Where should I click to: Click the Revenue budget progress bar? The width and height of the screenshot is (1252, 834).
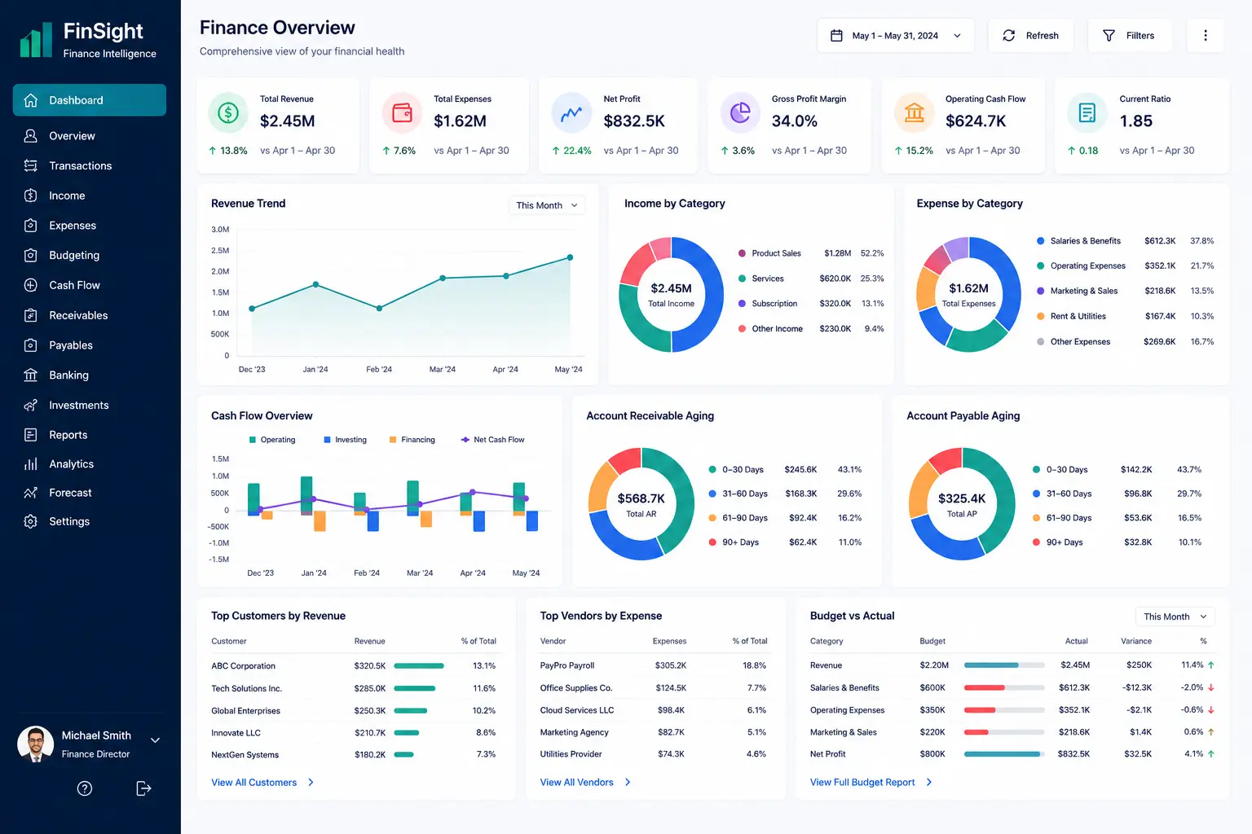point(1004,665)
